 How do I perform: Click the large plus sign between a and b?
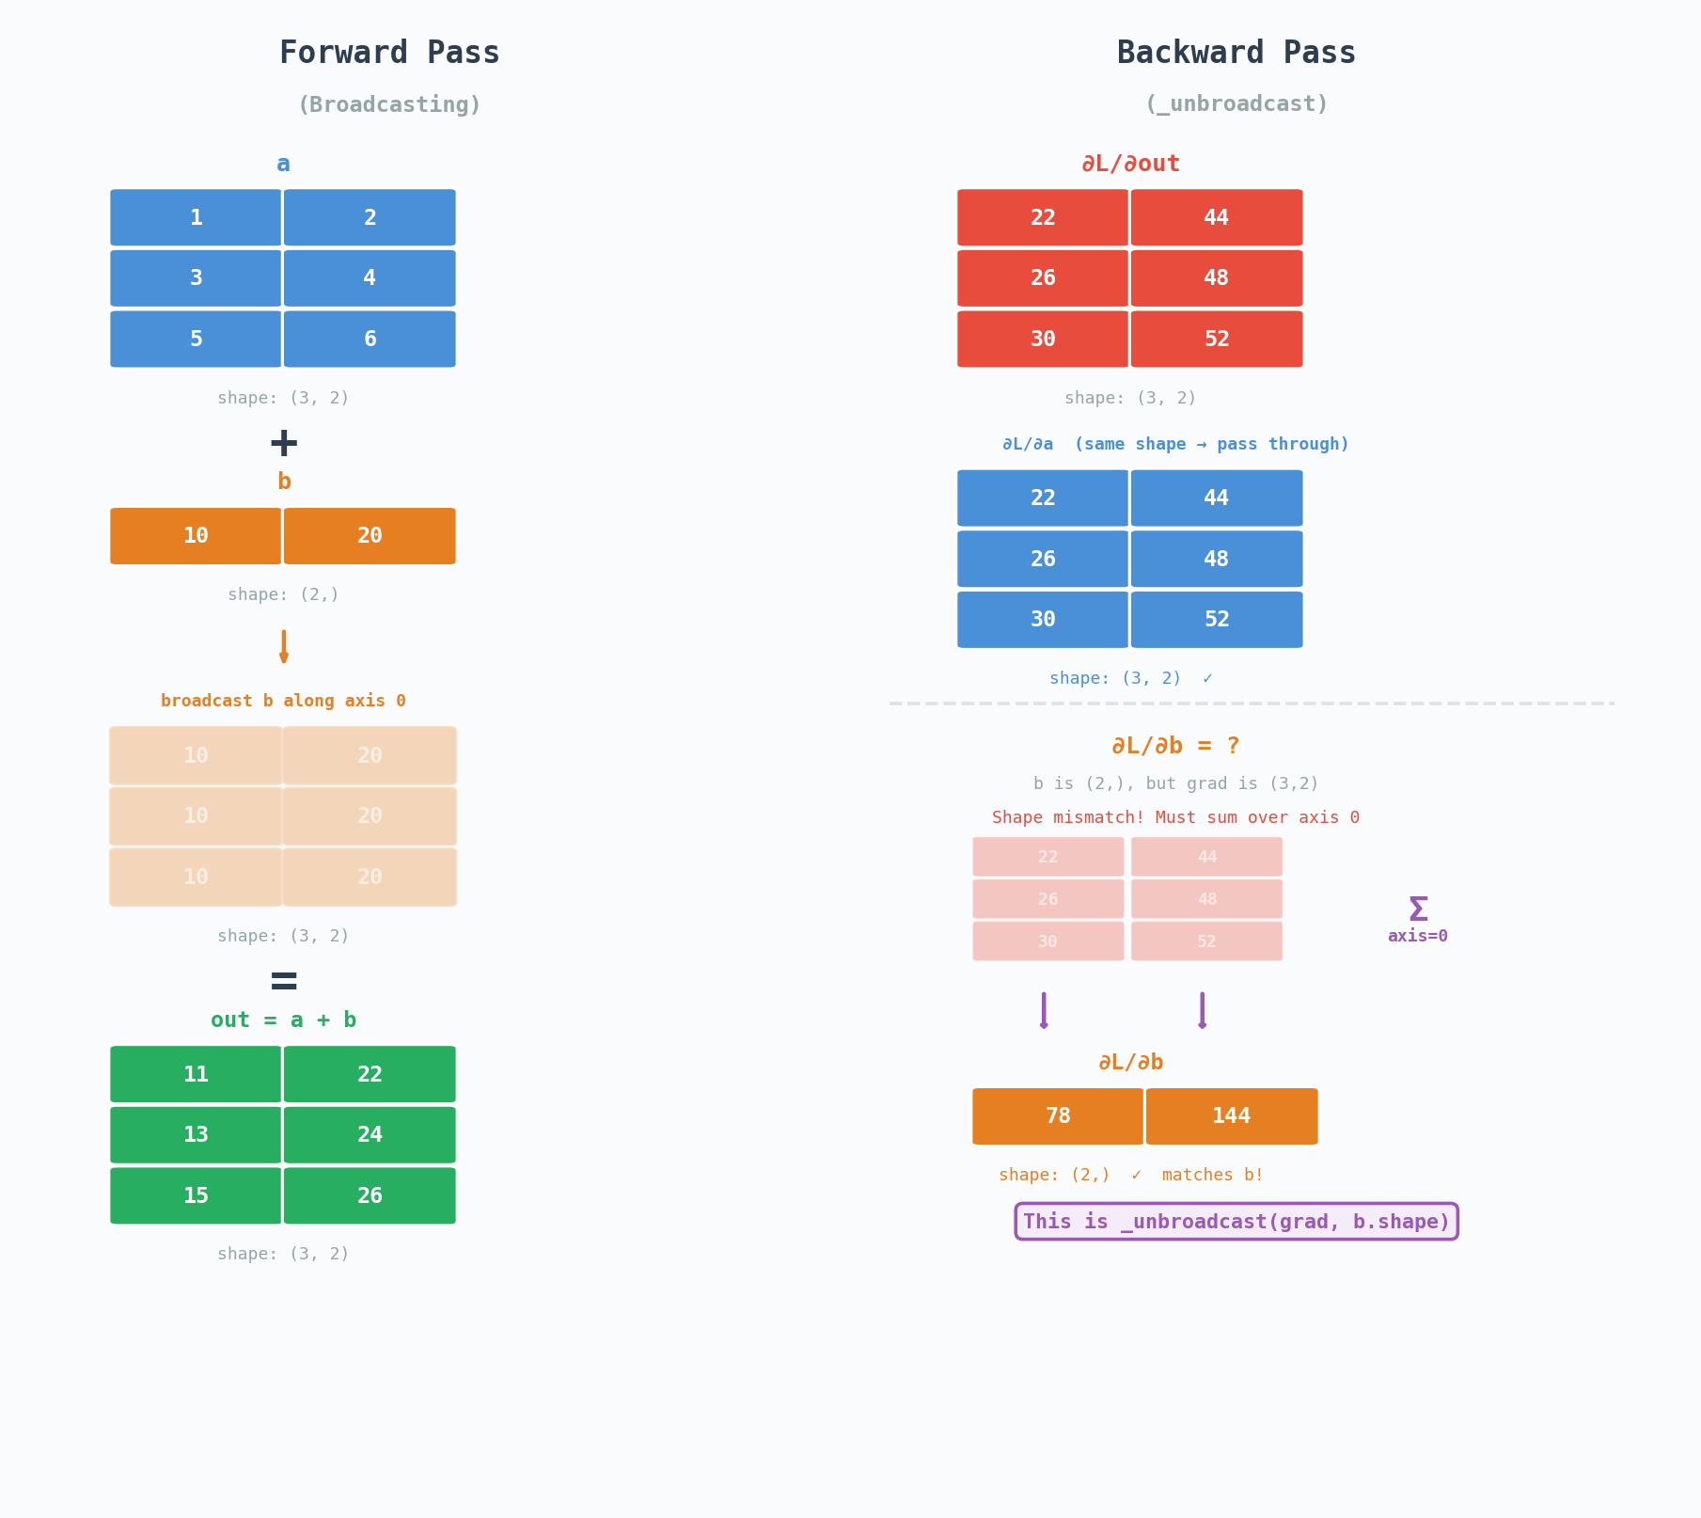click(283, 443)
